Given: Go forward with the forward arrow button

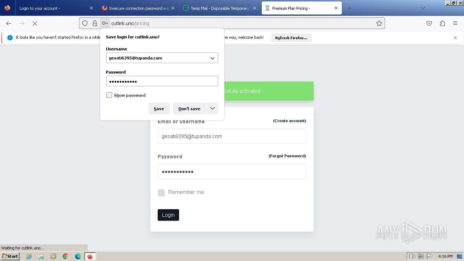Looking at the screenshot, I should click(22, 23).
